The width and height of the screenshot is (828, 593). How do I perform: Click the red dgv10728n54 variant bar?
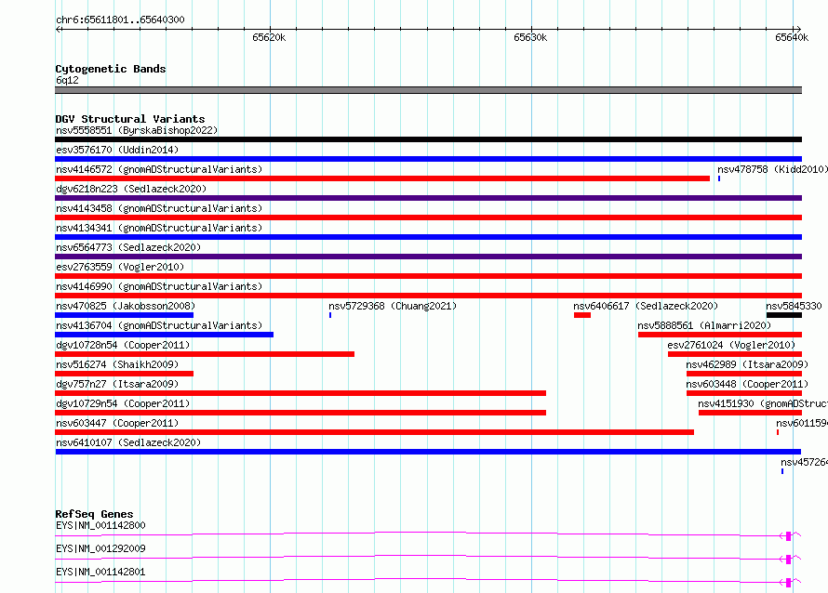point(205,354)
